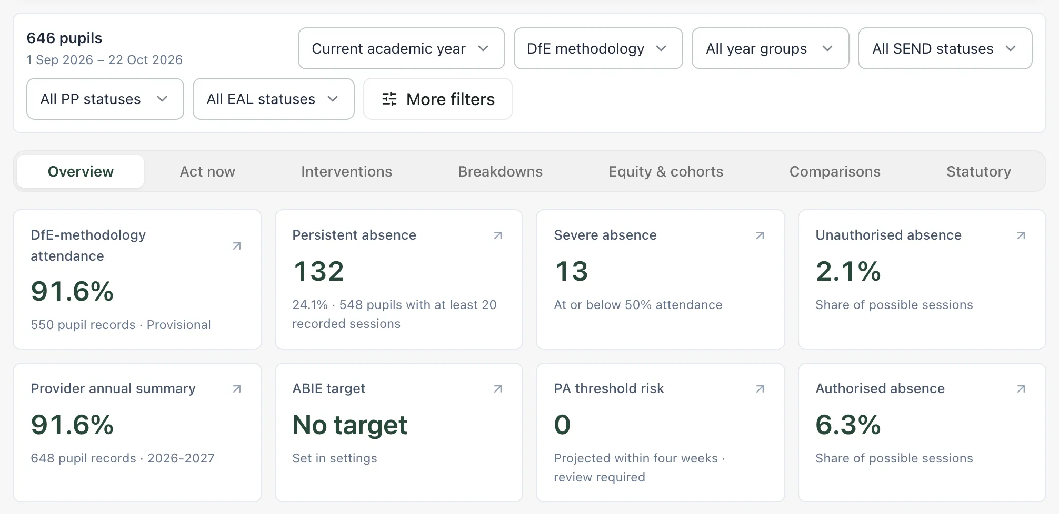1059x514 pixels.
Task: Click the date range 1 Sep 2026 – 22 Oct 2026
Action: tap(105, 60)
